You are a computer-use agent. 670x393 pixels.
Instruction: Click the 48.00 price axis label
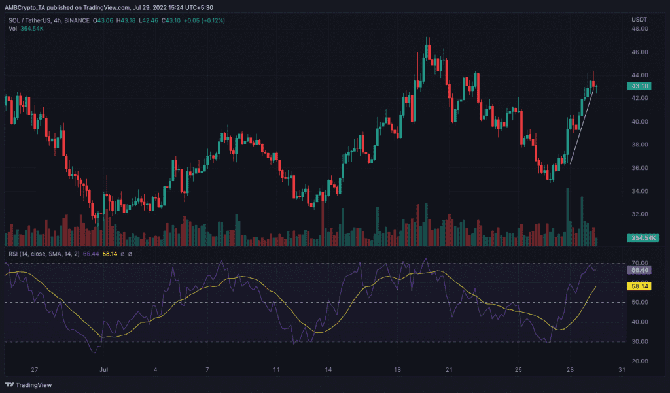coord(640,29)
